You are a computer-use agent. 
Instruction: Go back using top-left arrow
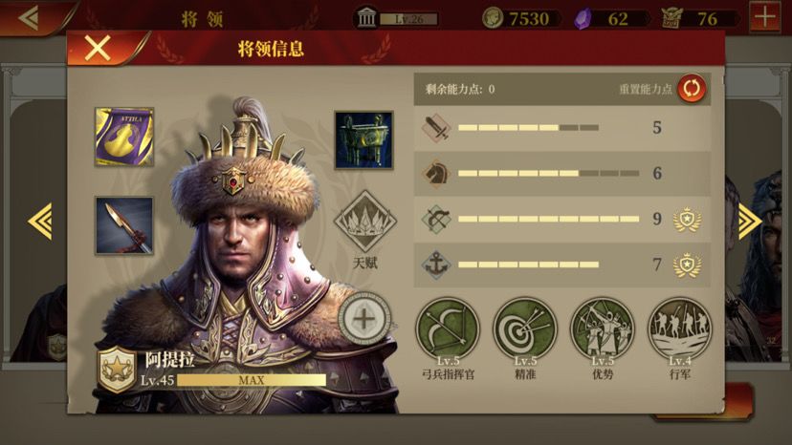click(29, 18)
